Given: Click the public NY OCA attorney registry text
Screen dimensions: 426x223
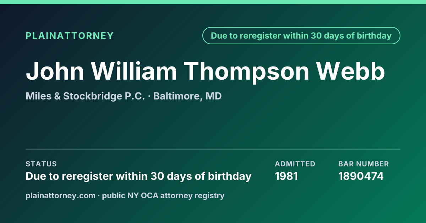Looking at the screenshot, I should [x=163, y=195].
